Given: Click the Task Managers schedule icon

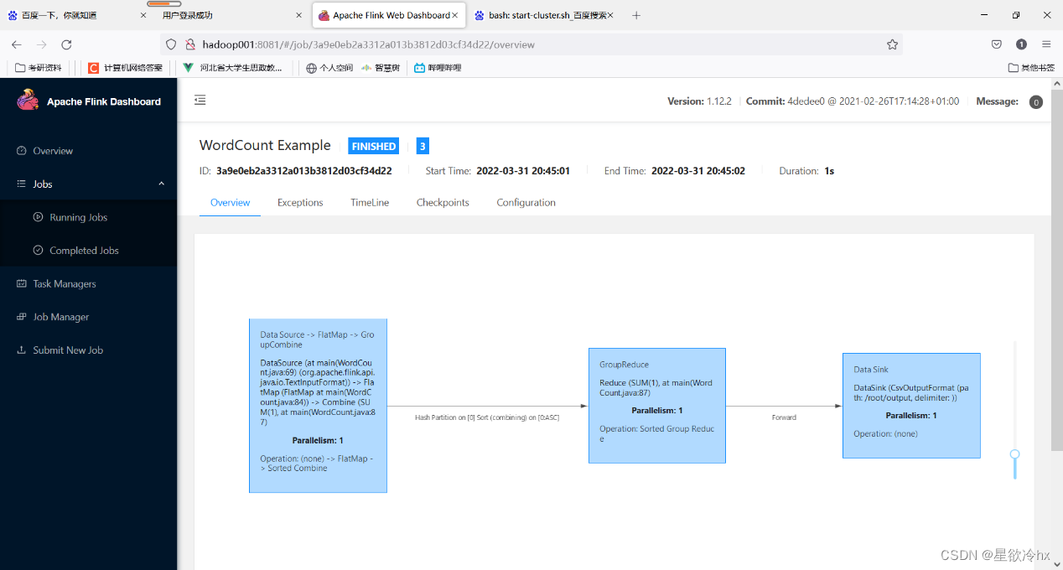Looking at the screenshot, I should tap(22, 283).
